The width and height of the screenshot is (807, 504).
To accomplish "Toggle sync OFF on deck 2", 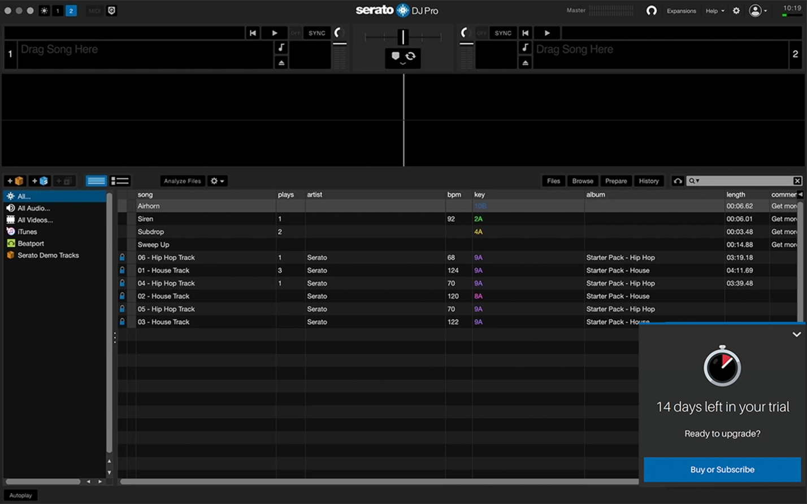I will click(x=481, y=33).
